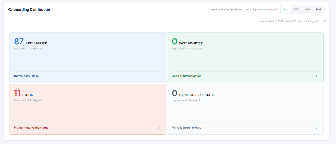Open Re-validate per release link
Image resolution: width=336 pixels, height=144 pixels.
(x=186, y=128)
